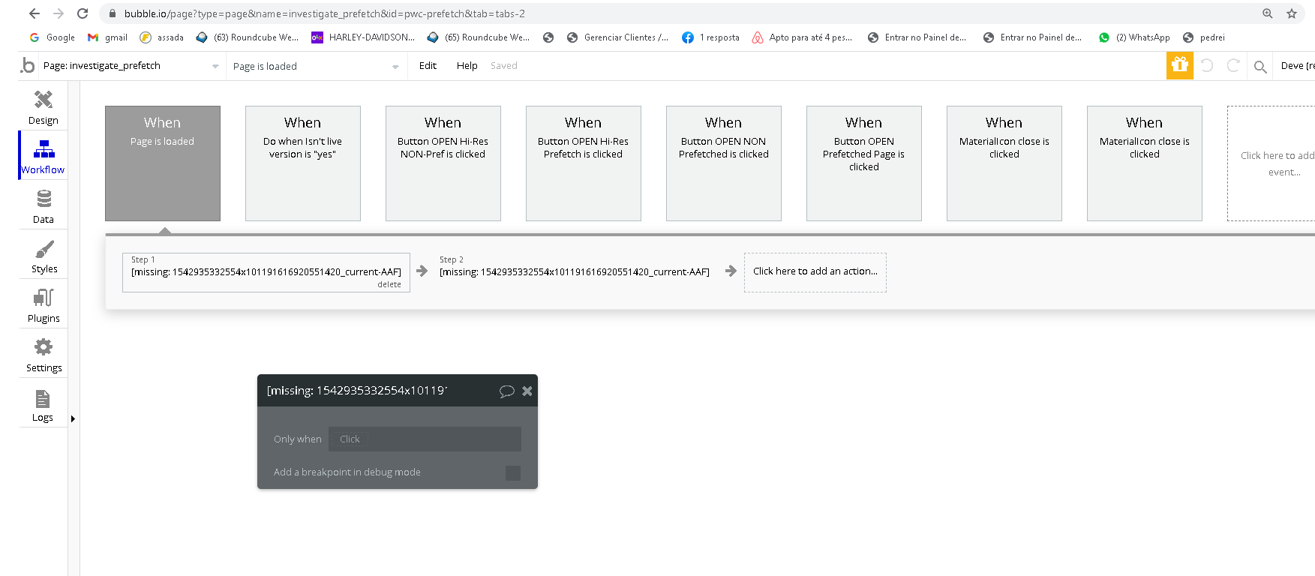
Task: Bookmark this page with the star icon
Action: pos(1292,13)
